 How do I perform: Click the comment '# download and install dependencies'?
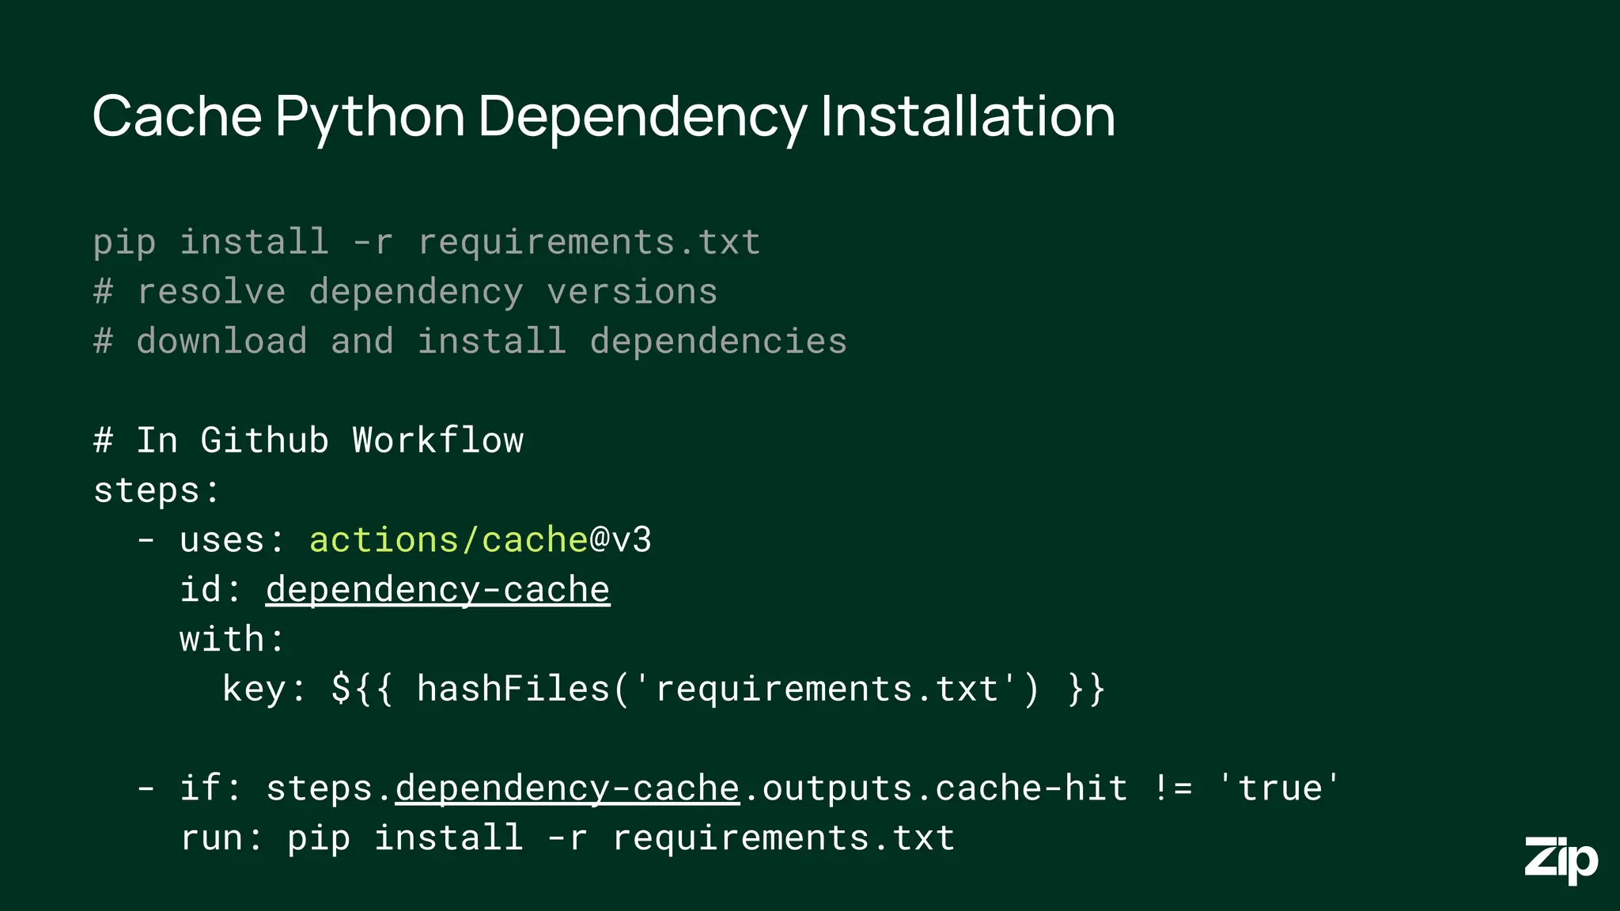(470, 342)
